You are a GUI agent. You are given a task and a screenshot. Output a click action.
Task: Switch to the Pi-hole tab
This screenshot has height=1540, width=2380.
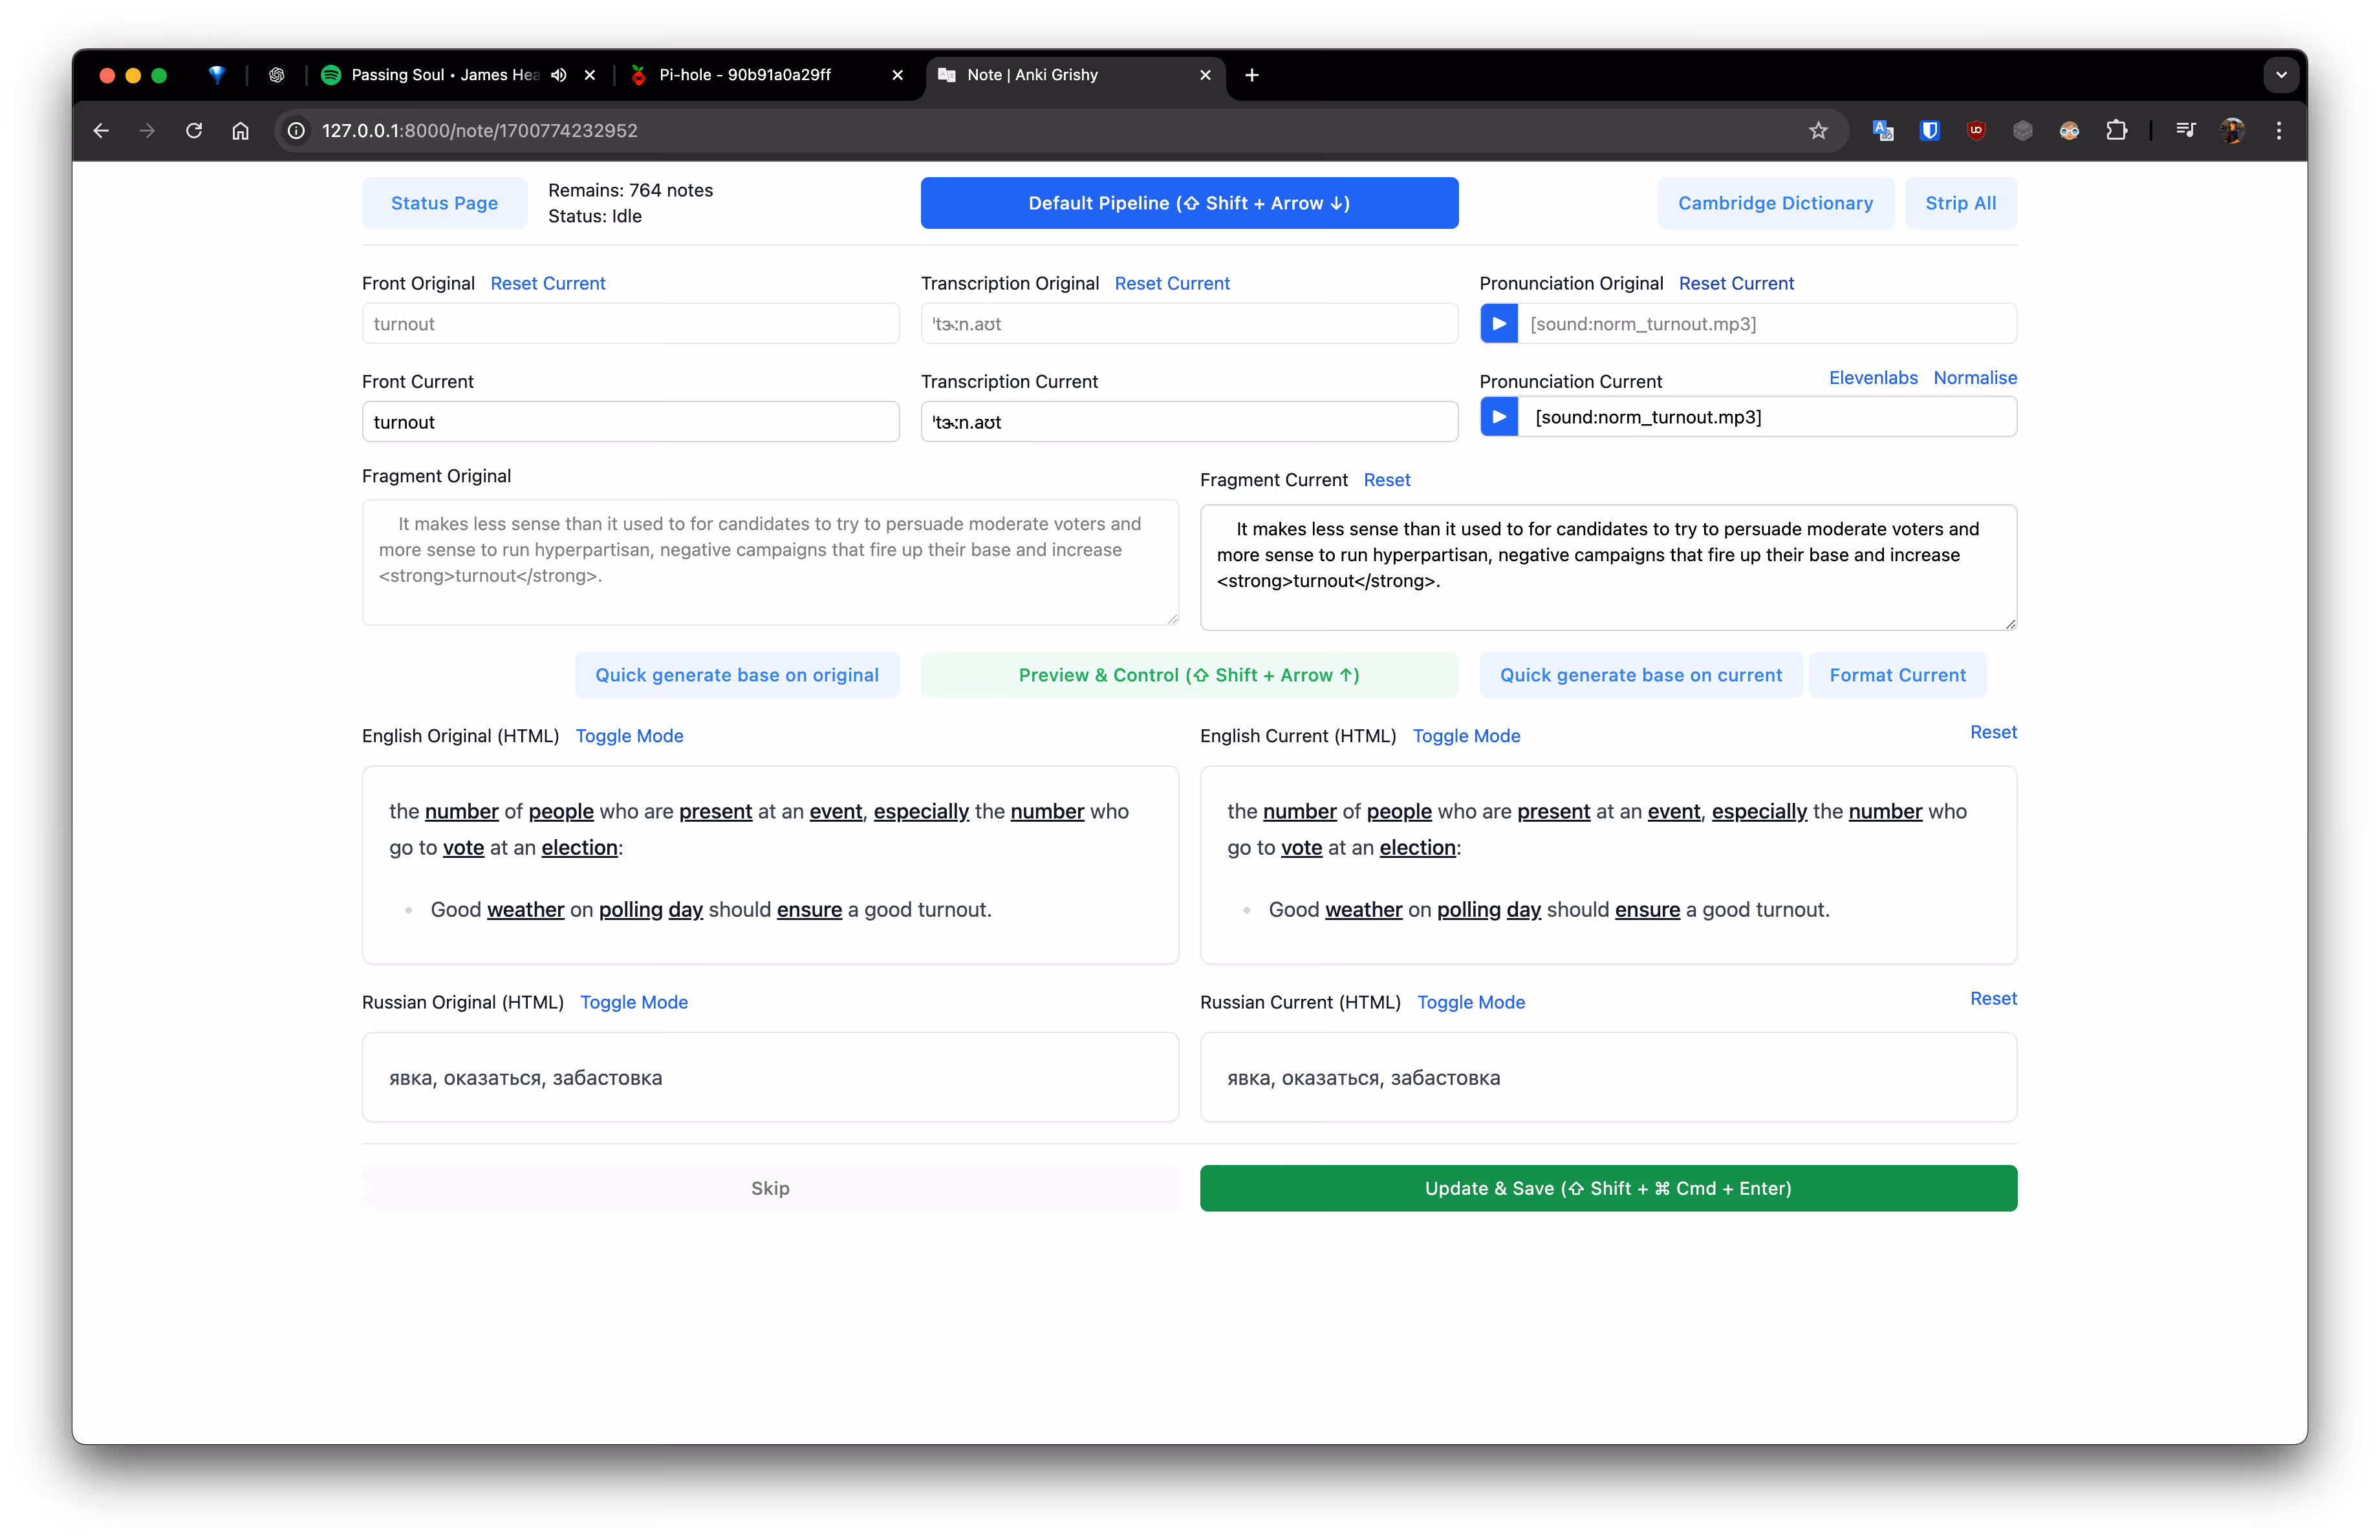click(x=745, y=75)
